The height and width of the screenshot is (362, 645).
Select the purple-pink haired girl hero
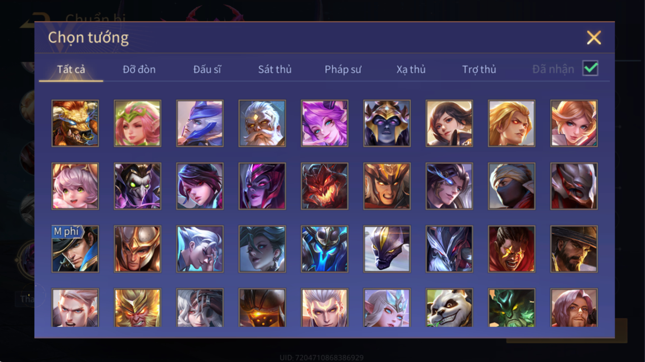click(324, 123)
